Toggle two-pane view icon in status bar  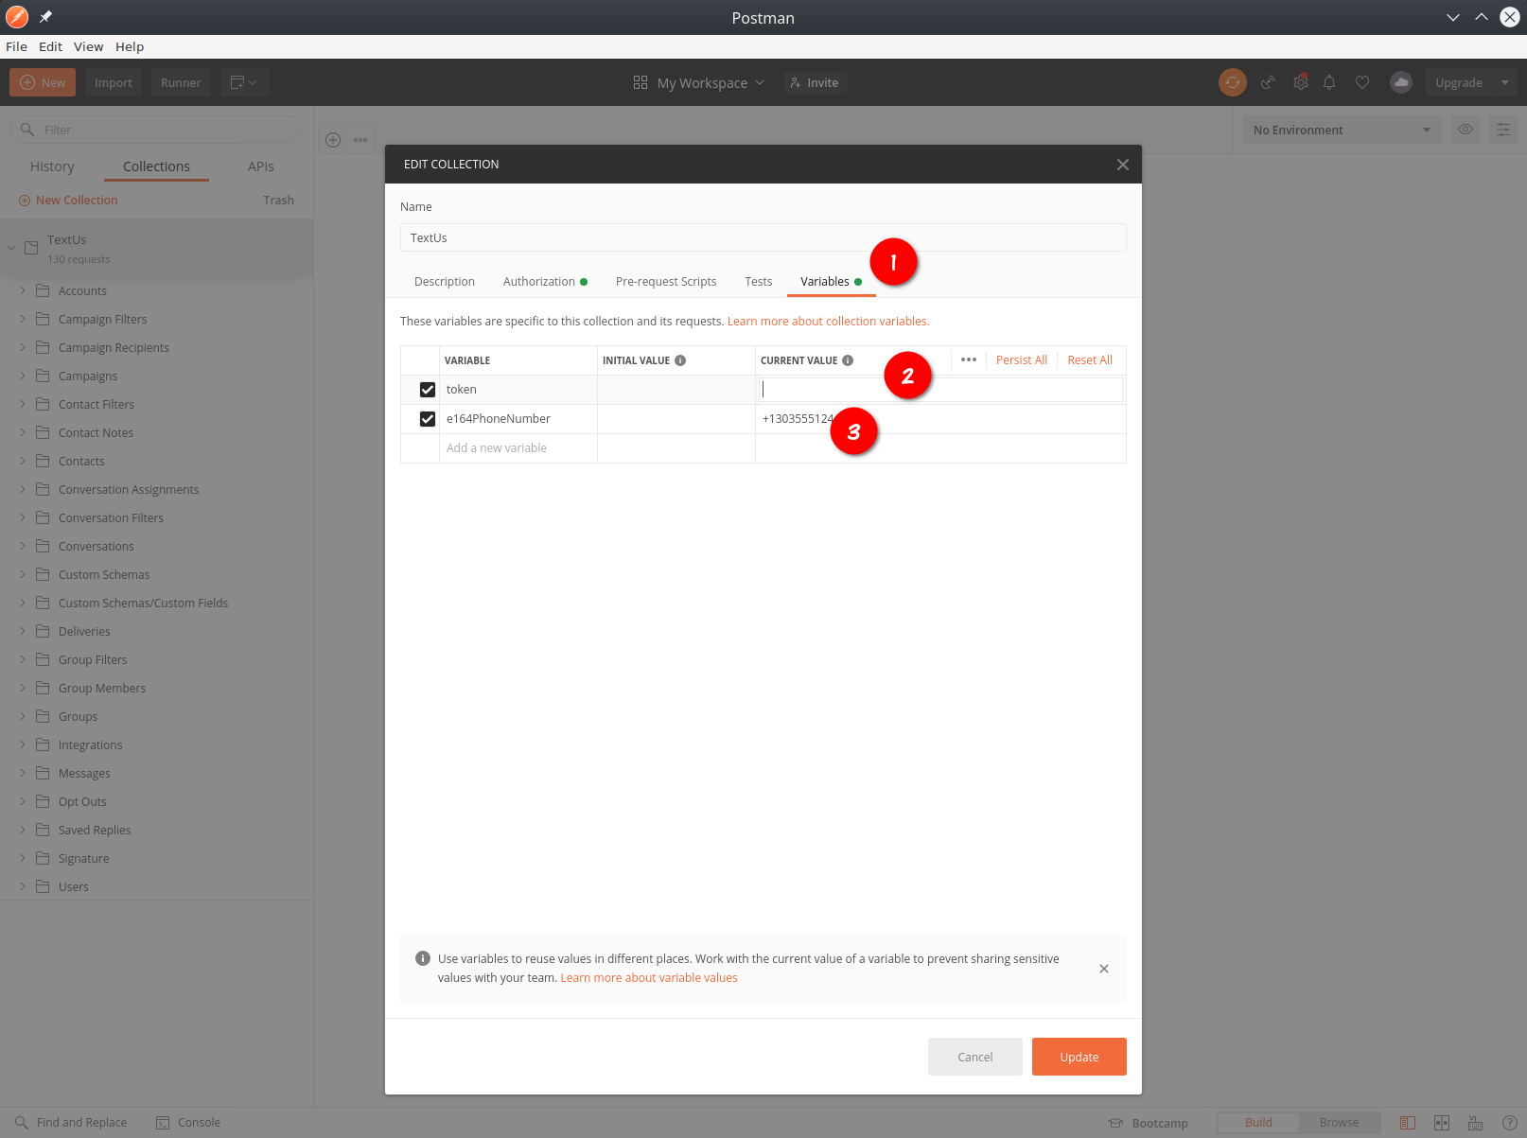click(x=1442, y=1123)
